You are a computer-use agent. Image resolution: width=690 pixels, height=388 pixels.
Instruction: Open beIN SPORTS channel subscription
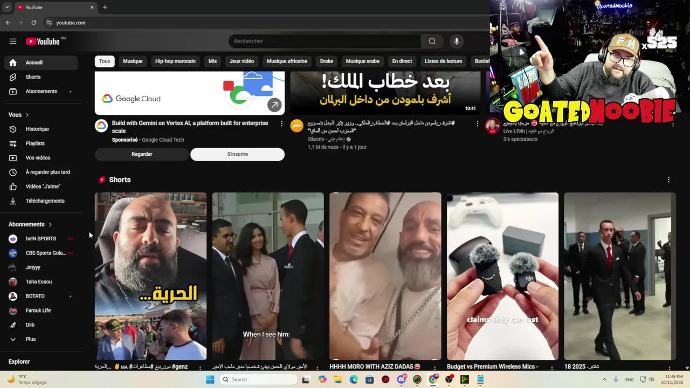[41, 239]
